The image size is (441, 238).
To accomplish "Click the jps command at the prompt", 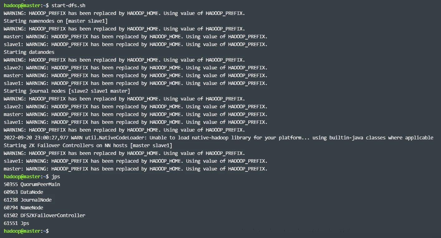I will [56, 177].
